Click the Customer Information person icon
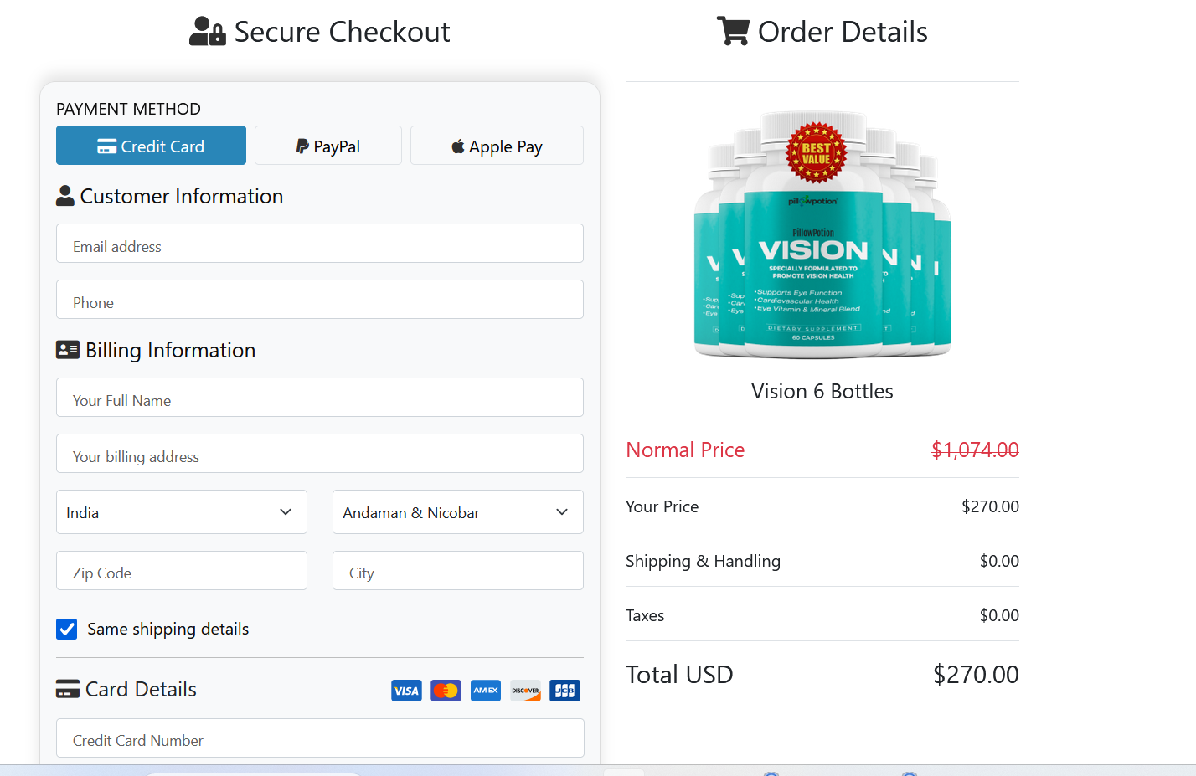This screenshot has height=776, width=1196. coord(64,195)
